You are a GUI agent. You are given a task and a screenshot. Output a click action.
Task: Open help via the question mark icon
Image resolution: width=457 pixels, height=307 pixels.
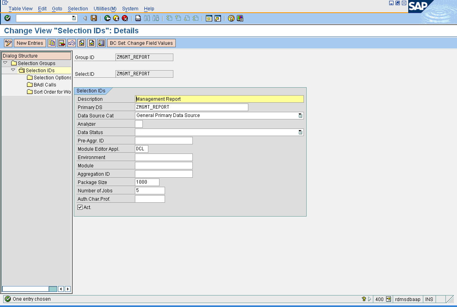click(230, 18)
